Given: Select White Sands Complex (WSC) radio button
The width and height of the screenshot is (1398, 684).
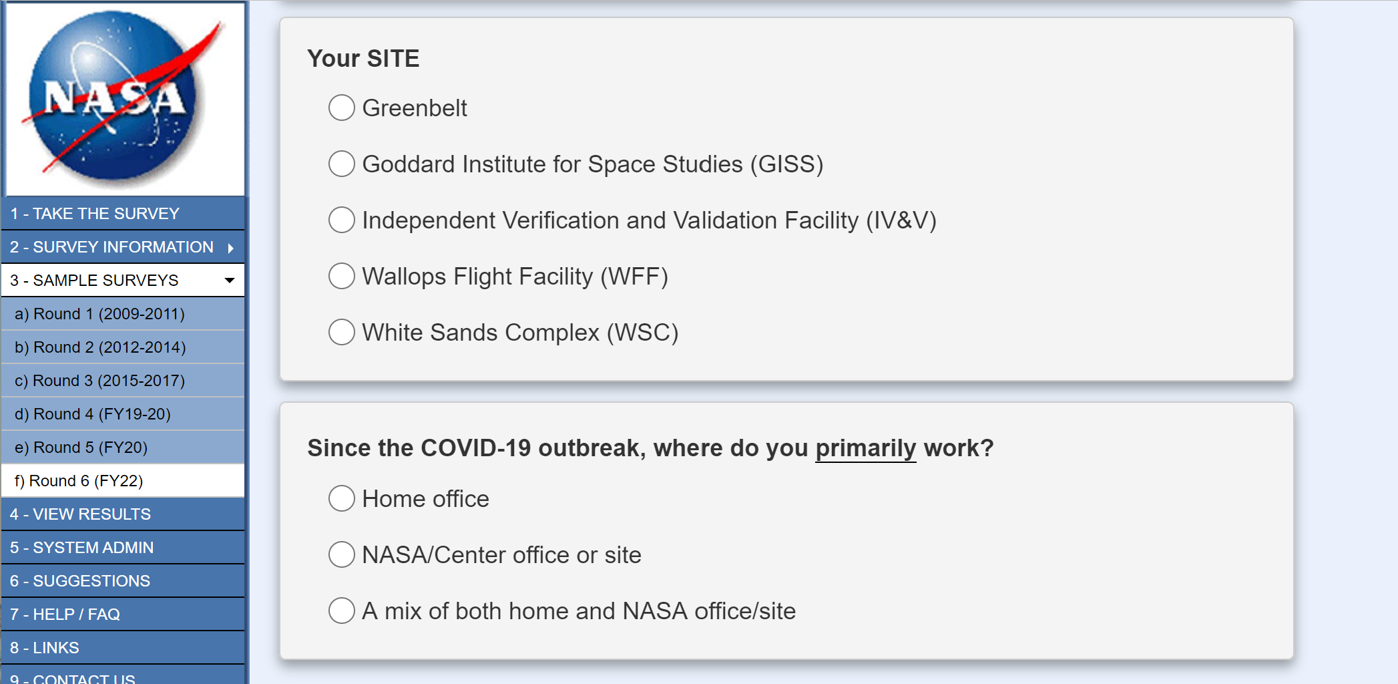Looking at the screenshot, I should pos(341,332).
